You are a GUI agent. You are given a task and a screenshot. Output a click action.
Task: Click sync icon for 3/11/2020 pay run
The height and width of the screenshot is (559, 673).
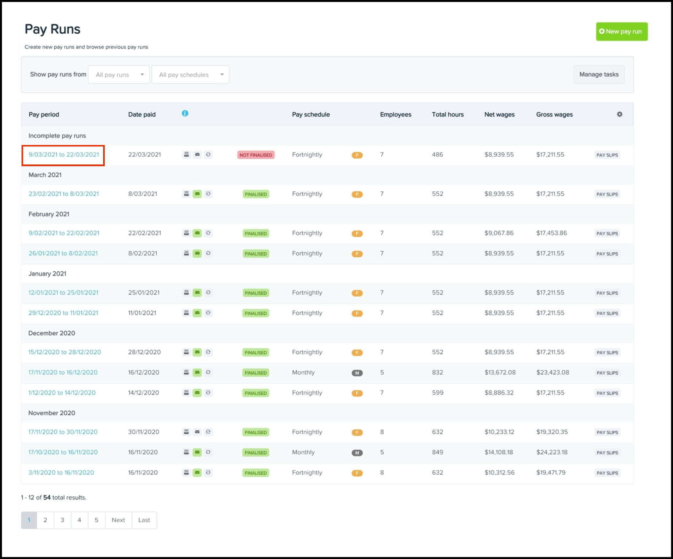[x=208, y=472]
